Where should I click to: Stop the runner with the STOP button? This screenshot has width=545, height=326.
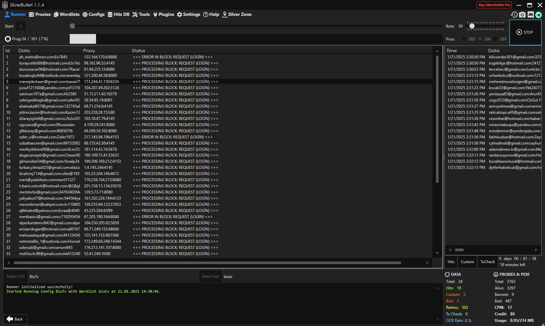(x=525, y=32)
